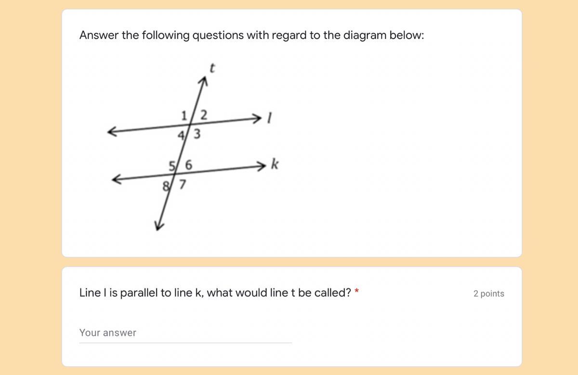
Task: Click the '2 points' label
Action: [x=488, y=293]
